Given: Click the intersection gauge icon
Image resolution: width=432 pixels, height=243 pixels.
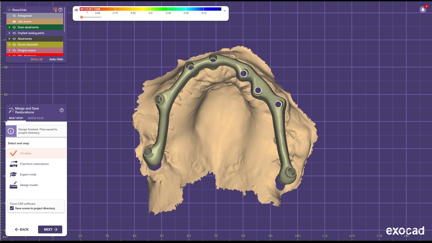Looking at the screenshot, I should tap(76, 10).
